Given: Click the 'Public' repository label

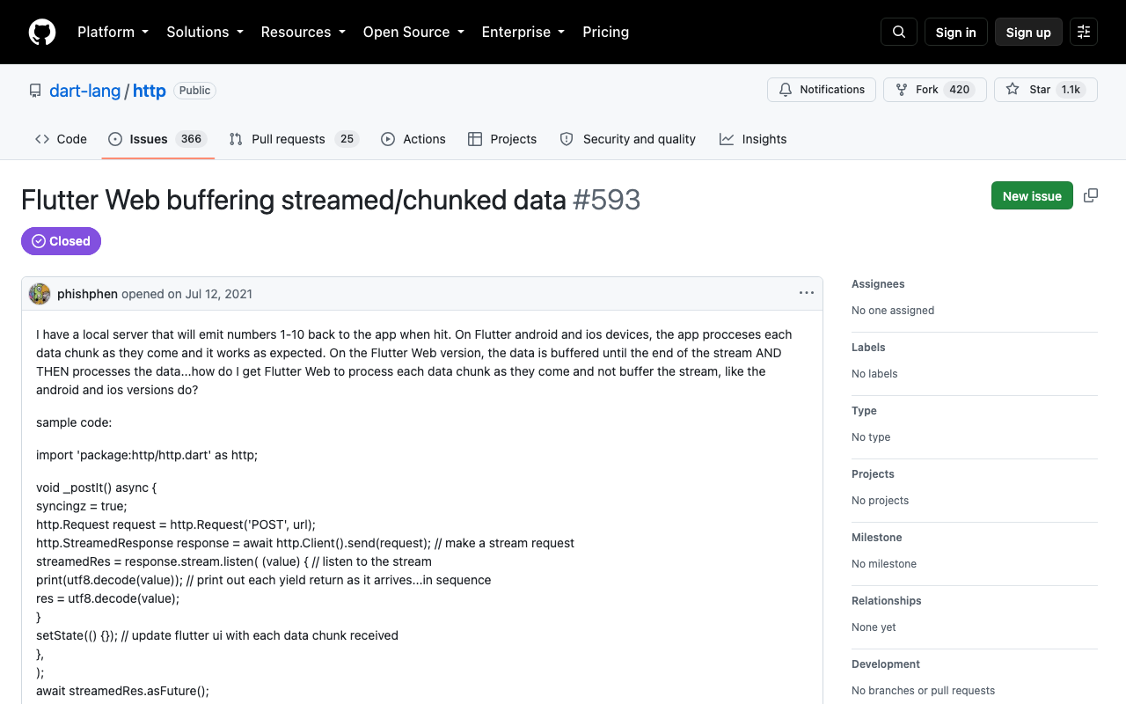Looking at the screenshot, I should 194,91.
